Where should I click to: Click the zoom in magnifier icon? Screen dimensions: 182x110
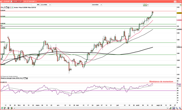[180, 108]
